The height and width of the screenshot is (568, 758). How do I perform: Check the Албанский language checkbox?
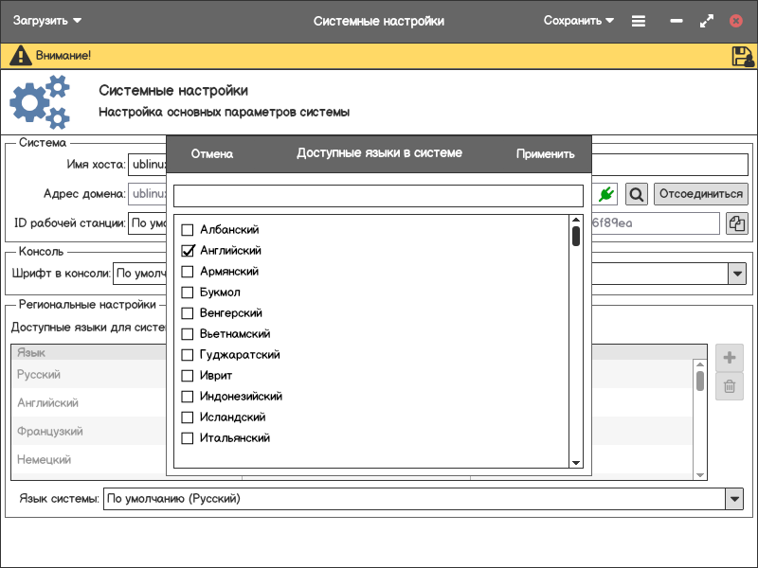[x=188, y=230]
